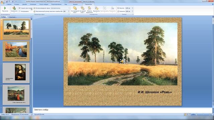Adjust the Ширина width stepper
Viewport: 214px width, 120px height.
click(x=132, y=11)
